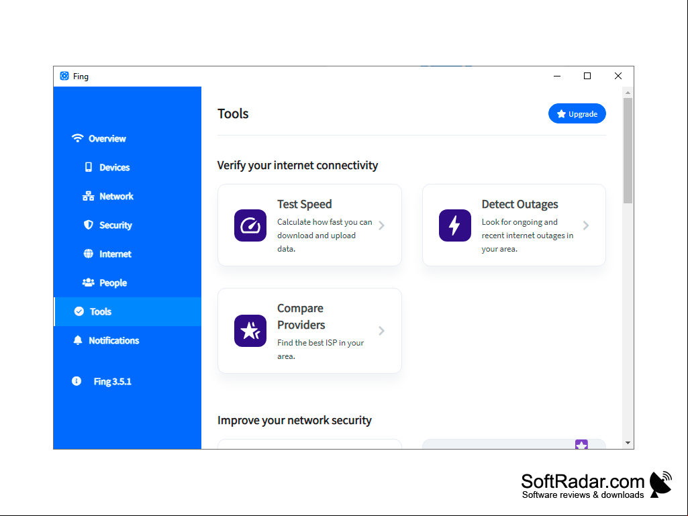Click the 'Verify your internet connectivity' heading
This screenshot has height=516, width=688.
[x=297, y=166]
